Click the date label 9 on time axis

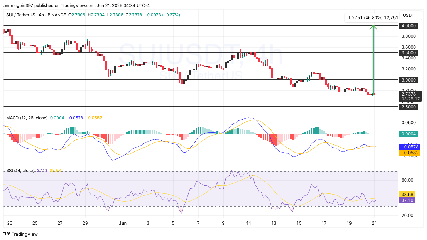coord(223,223)
